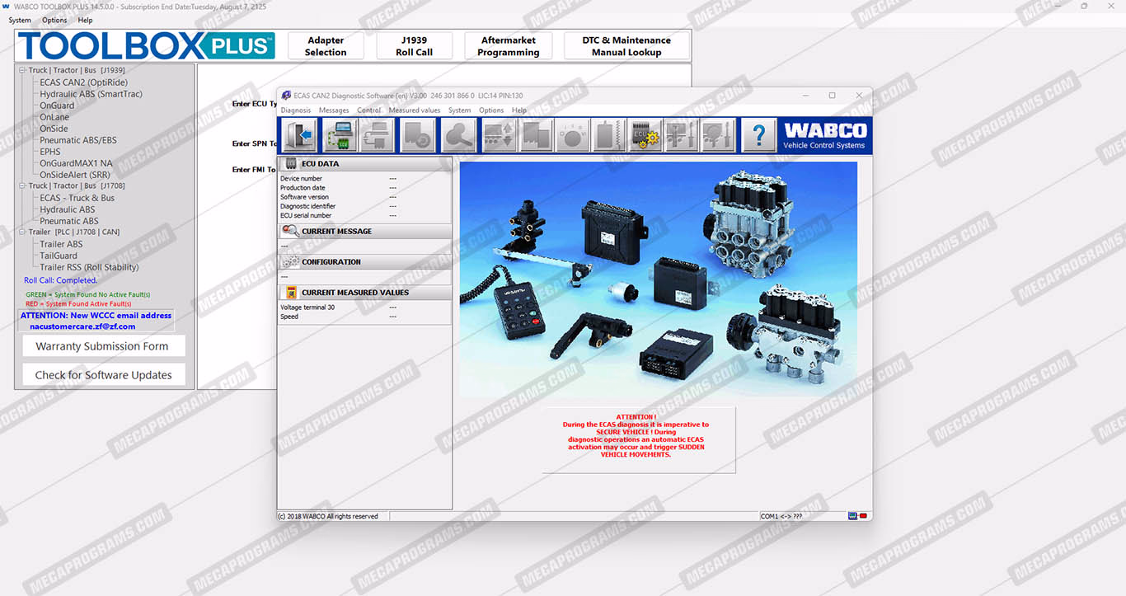Click Check for Software Updates
The image size is (1126, 596).
tap(104, 374)
